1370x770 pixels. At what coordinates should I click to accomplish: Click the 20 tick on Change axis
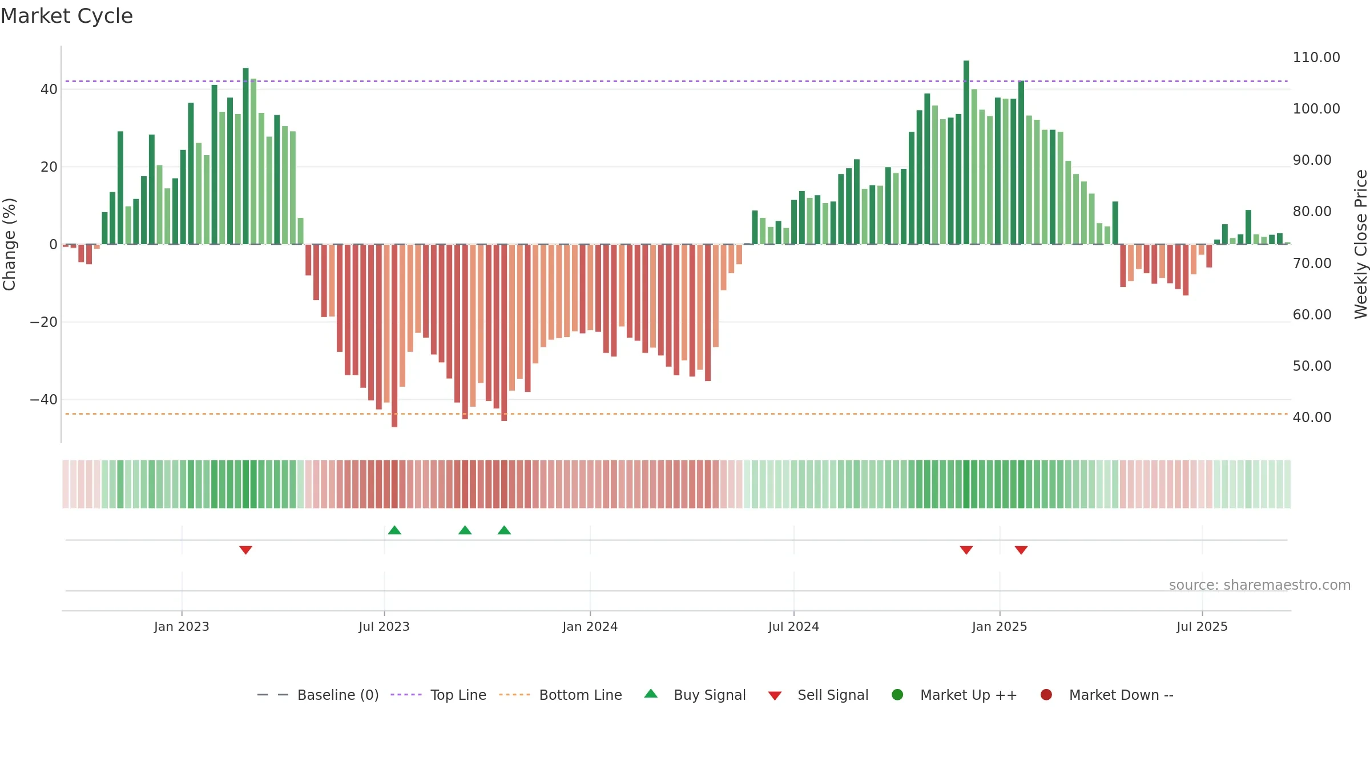tap(49, 167)
